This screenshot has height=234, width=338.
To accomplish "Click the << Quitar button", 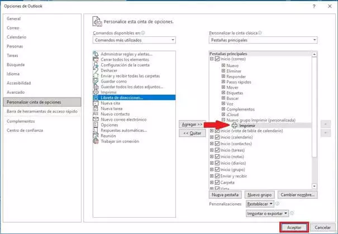I will pos(192,133).
